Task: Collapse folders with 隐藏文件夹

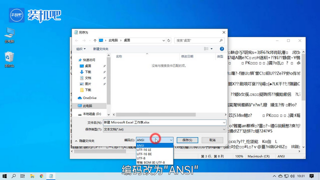Action: coord(84,141)
